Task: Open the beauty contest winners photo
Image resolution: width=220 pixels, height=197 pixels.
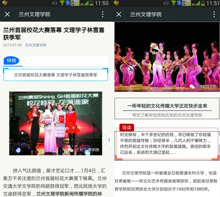Action: (55, 123)
